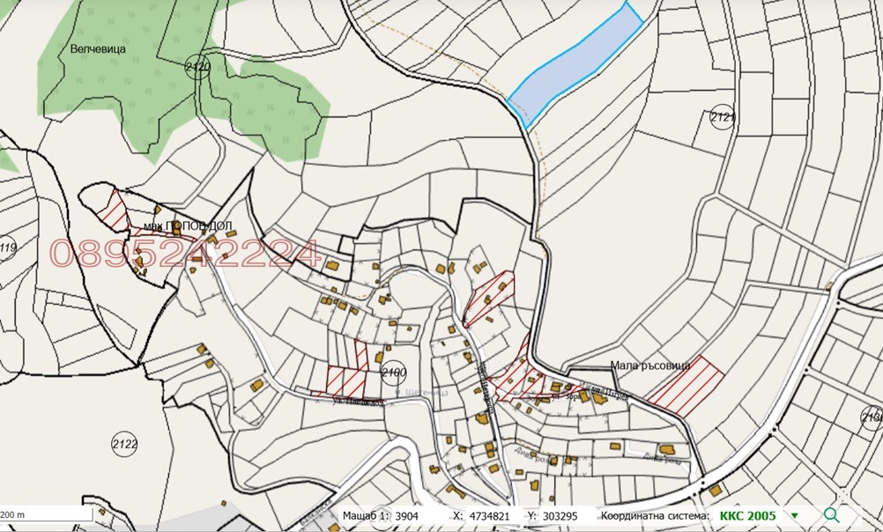This screenshot has height=532, width=883.
Task: Click the Мащаб 1: label
Action: (x=366, y=515)
